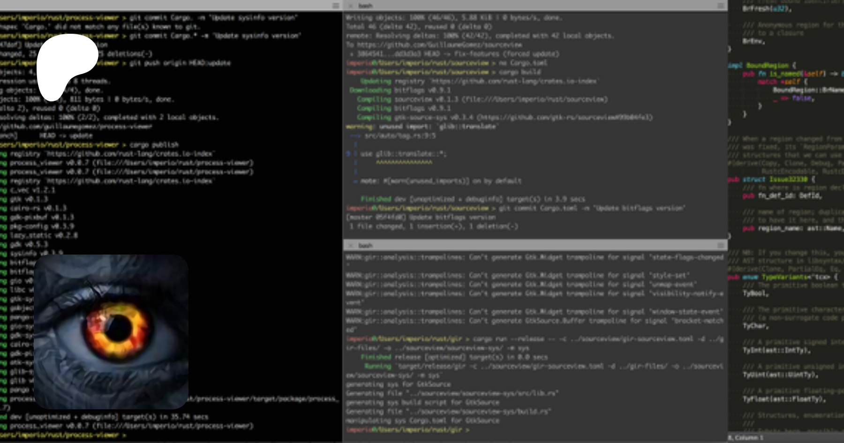The width and height of the screenshot is (844, 443).
Task: Open the GuillaumeGomez/sourceview GitHub URL
Action: pyautogui.click(x=439, y=45)
